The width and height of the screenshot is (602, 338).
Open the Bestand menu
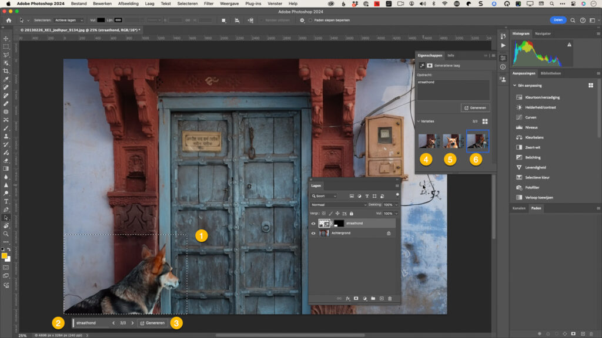[x=79, y=4]
